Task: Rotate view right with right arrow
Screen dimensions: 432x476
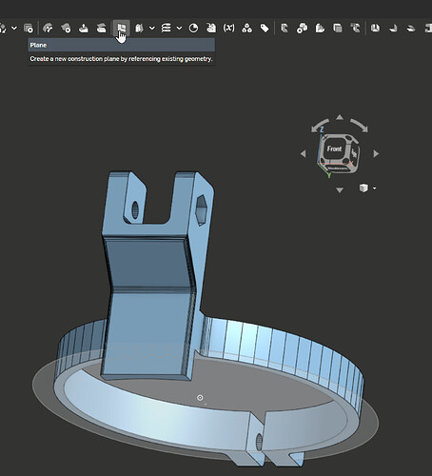Action: [x=376, y=153]
